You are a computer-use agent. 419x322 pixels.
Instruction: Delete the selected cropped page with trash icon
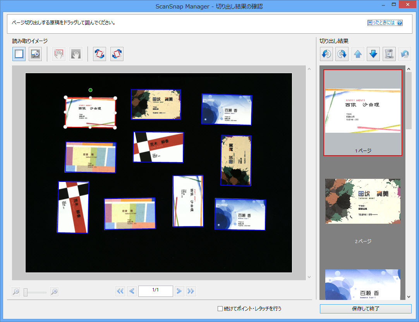[x=389, y=55]
